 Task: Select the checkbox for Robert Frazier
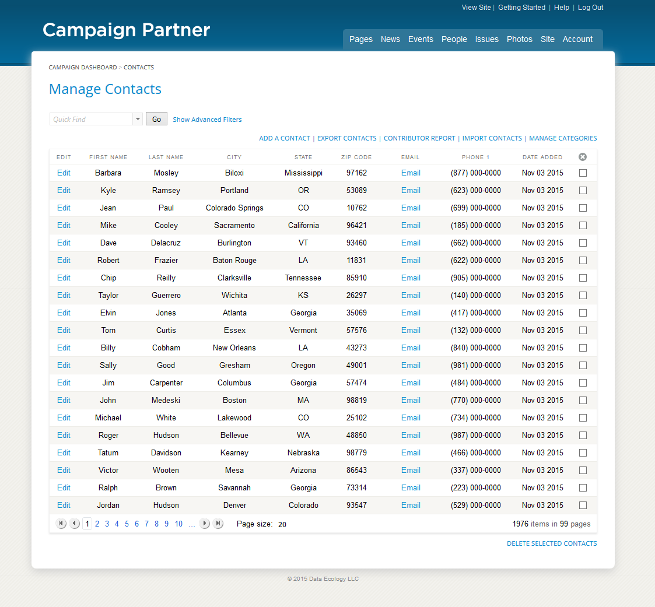coord(583,261)
